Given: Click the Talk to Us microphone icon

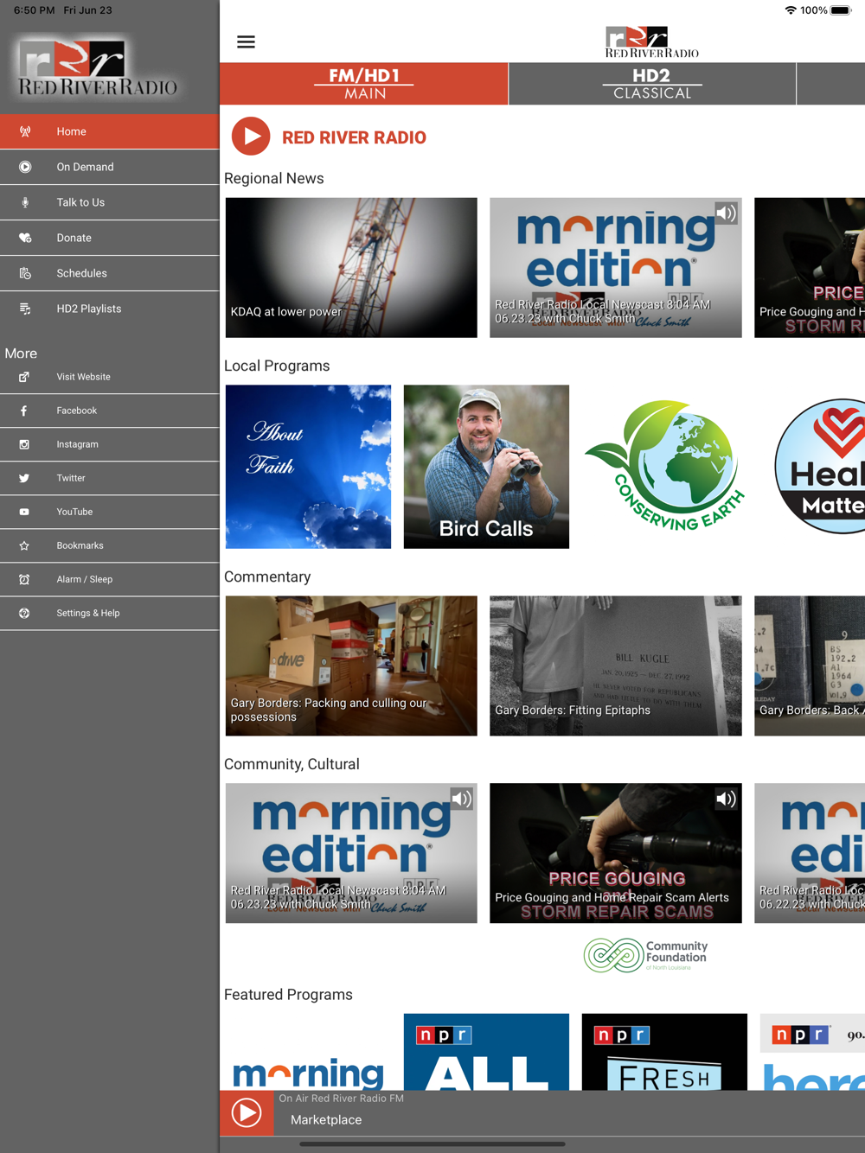Looking at the screenshot, I should [x=25, y=202].
